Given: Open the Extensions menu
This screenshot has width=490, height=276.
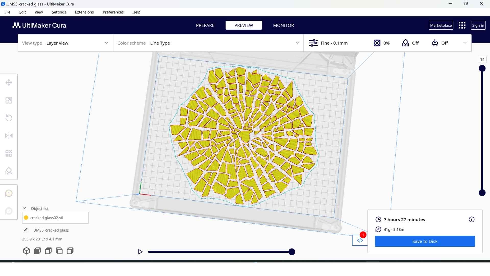Looking at the screenshot, I should pyautogui.click(x=84, y=12).
